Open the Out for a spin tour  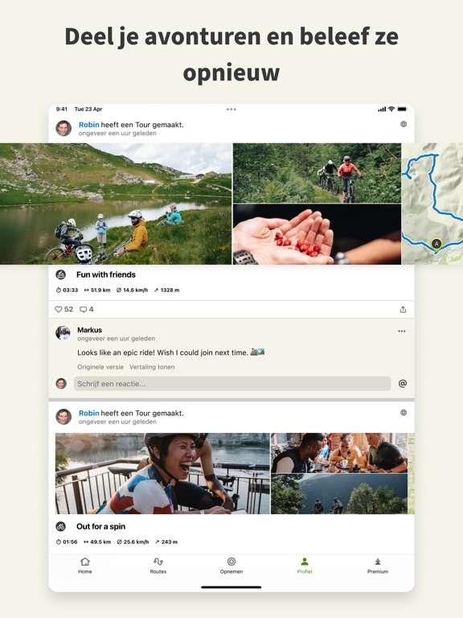coord(100,526)
